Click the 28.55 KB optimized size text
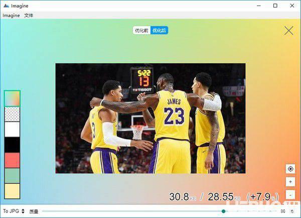Screen dimensions: 301x218 coord(224,197)
